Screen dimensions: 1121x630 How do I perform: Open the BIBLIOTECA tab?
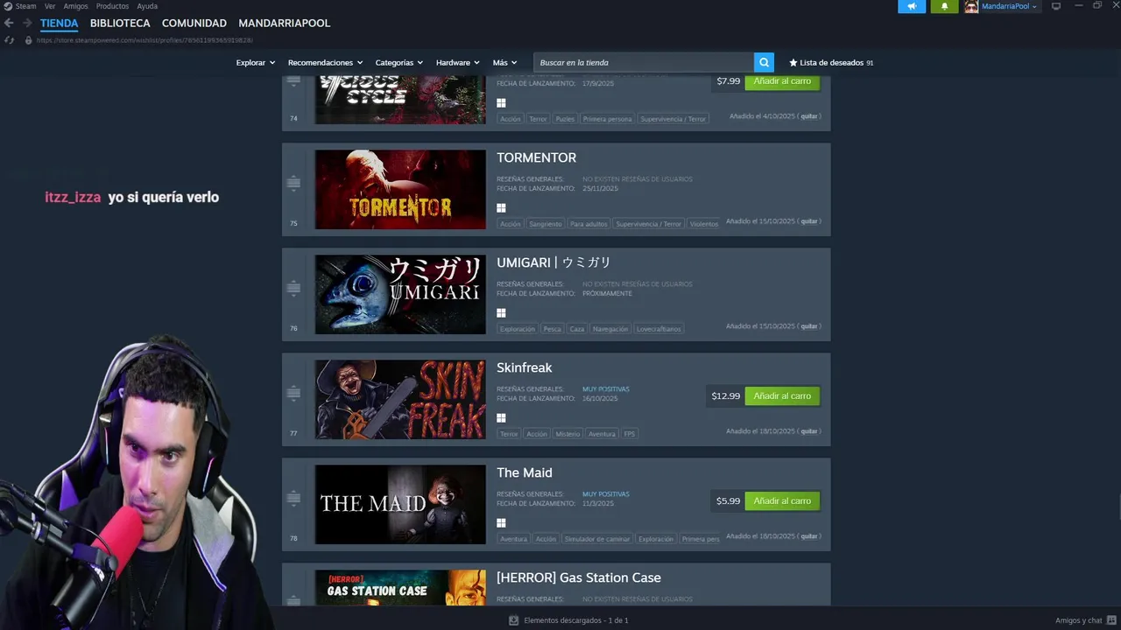tap(120, 23)
